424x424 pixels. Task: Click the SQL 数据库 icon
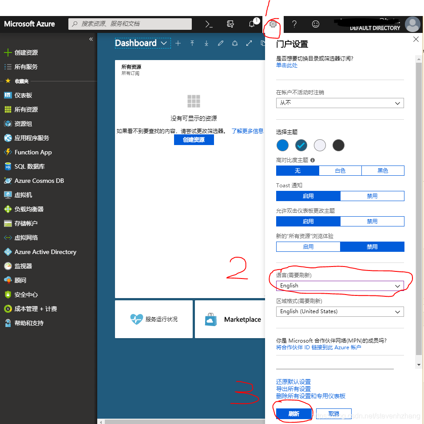click(8, 166)
